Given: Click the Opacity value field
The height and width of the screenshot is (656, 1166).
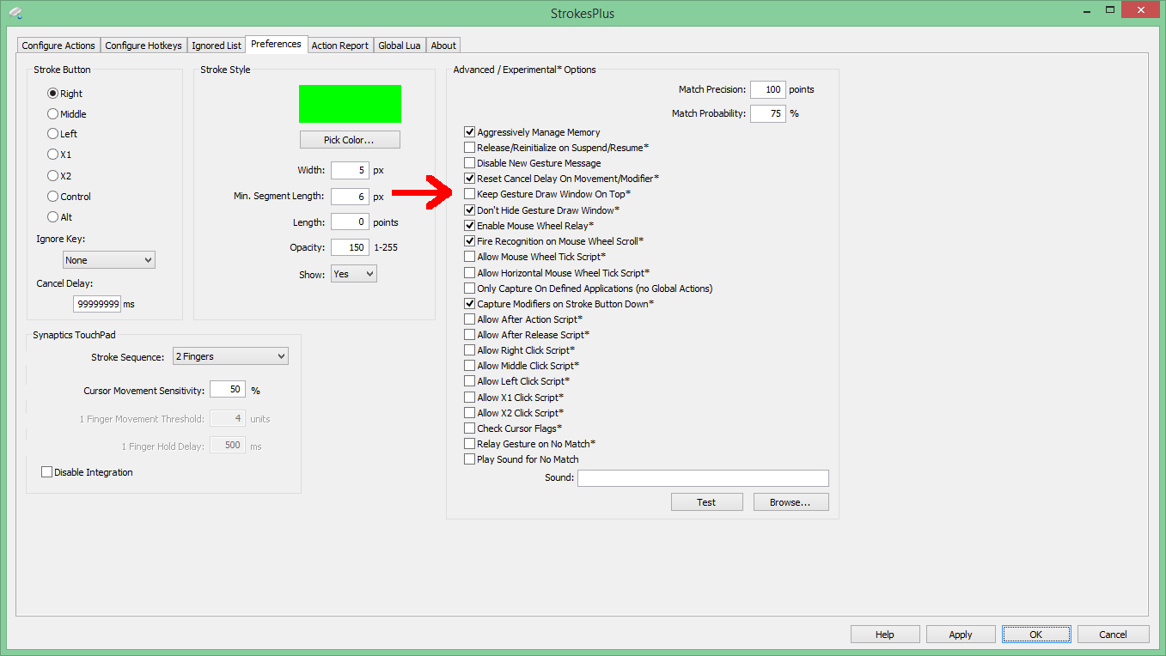Looking at the screenshot, I should (350, 247).
